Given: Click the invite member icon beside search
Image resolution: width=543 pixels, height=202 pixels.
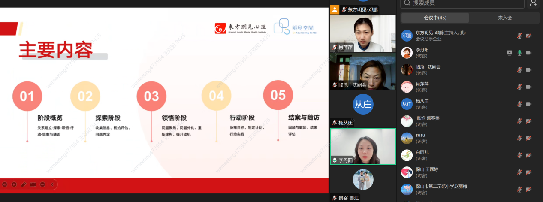Looking at the screenshot, I should coord(533,3).
